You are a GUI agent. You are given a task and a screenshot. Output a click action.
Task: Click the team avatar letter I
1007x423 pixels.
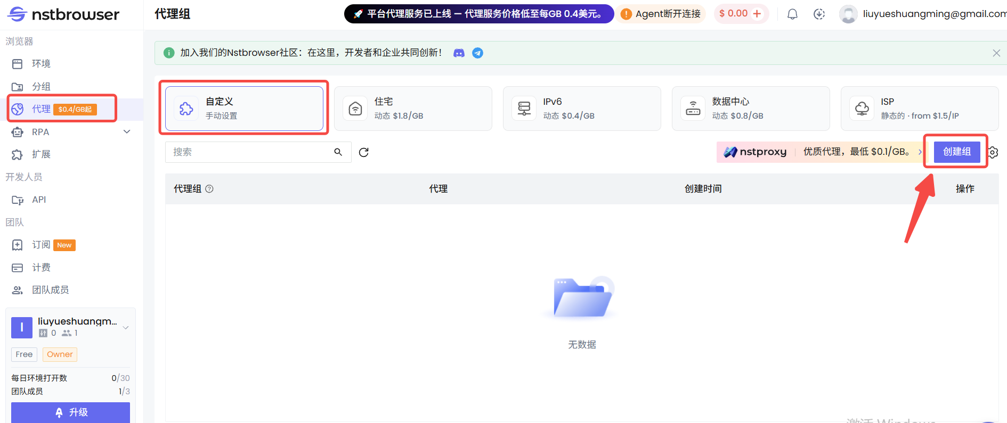point(22,327)
